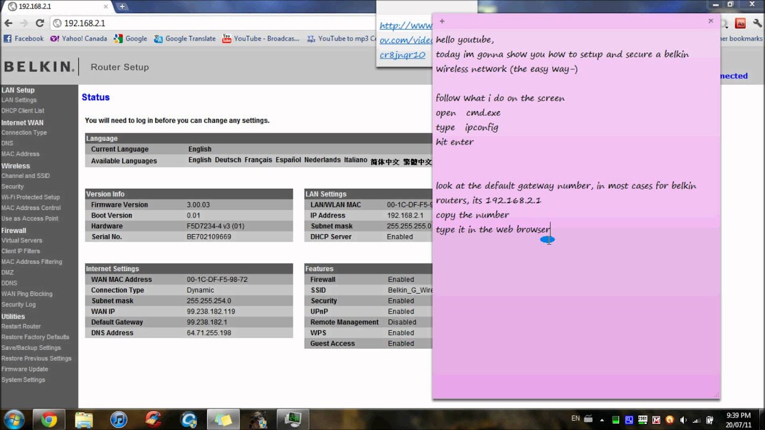Open Client IP Filters
The height and width of the screenshot is (430, 765).
(21, 251)
